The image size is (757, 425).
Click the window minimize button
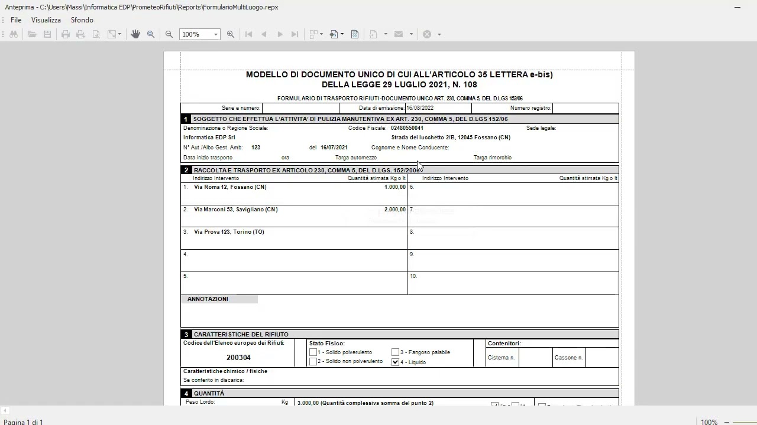pos(737,7)
